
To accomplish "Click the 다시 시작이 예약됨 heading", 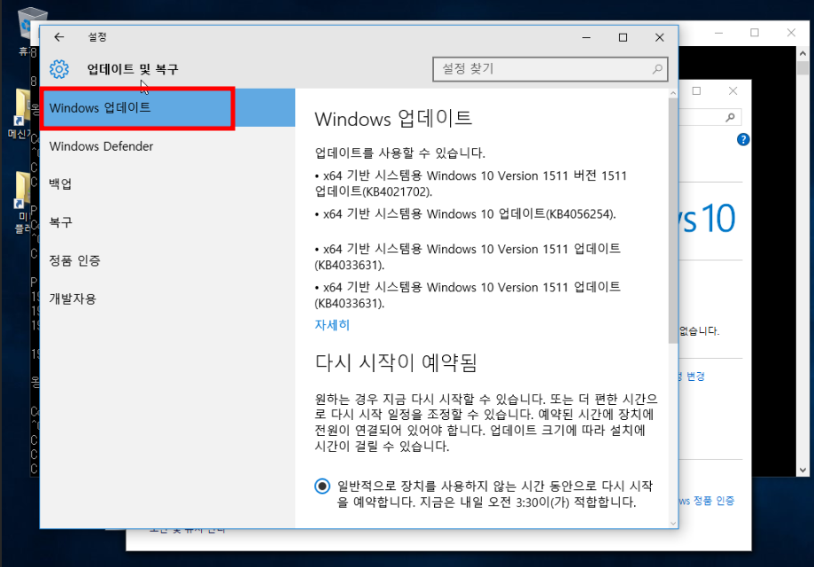I will click(x=396, y=362).
